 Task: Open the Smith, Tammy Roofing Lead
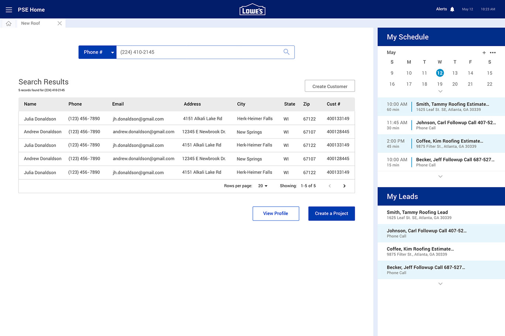pos(441,215)
